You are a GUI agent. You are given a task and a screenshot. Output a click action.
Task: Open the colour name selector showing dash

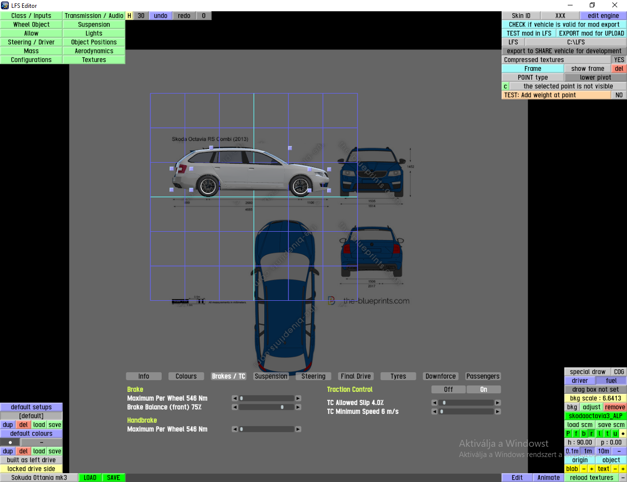pos(42,442)
